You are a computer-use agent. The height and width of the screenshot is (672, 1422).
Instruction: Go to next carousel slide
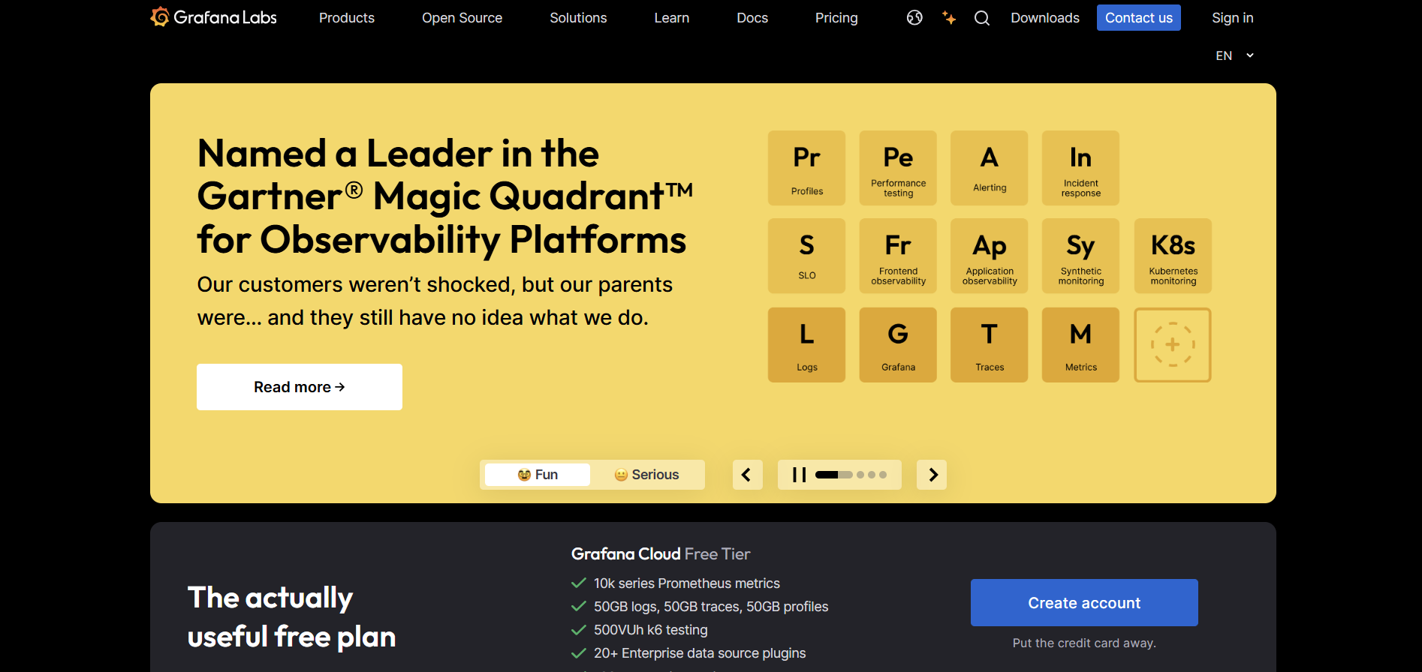click(932, 475)
